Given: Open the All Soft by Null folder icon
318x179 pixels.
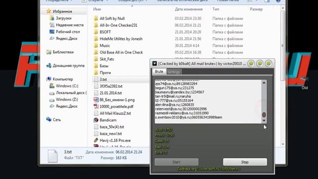Looking at the screenshot, I should 96,18.
